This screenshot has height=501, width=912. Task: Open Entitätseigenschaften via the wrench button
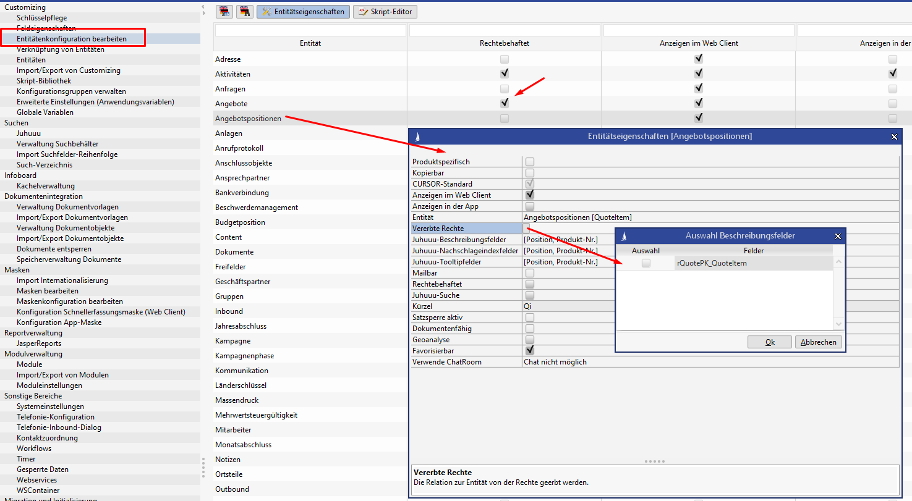[x=303, y=11]
